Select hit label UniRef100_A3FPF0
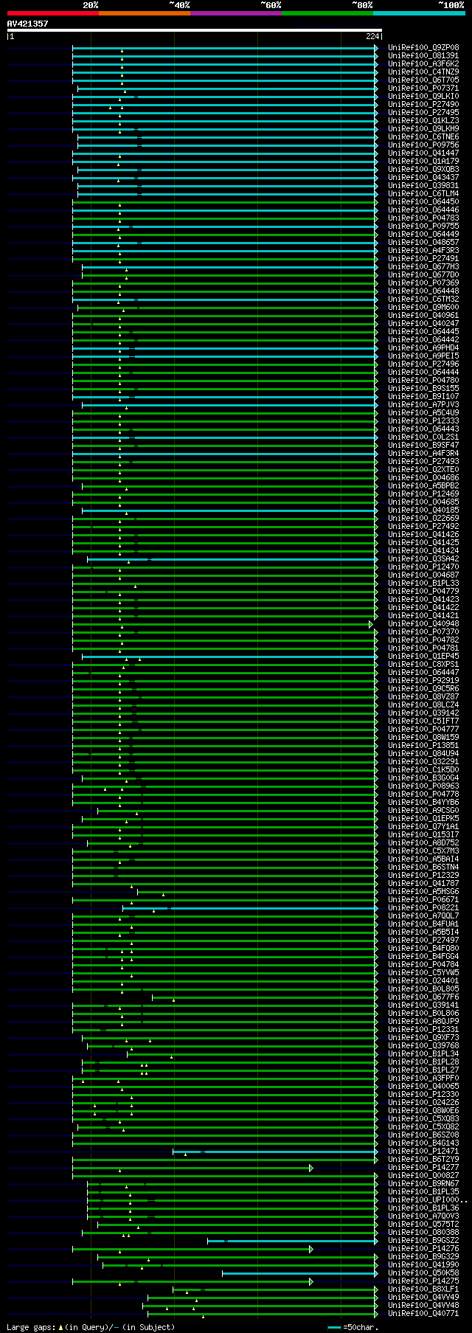 [423, 1078]
